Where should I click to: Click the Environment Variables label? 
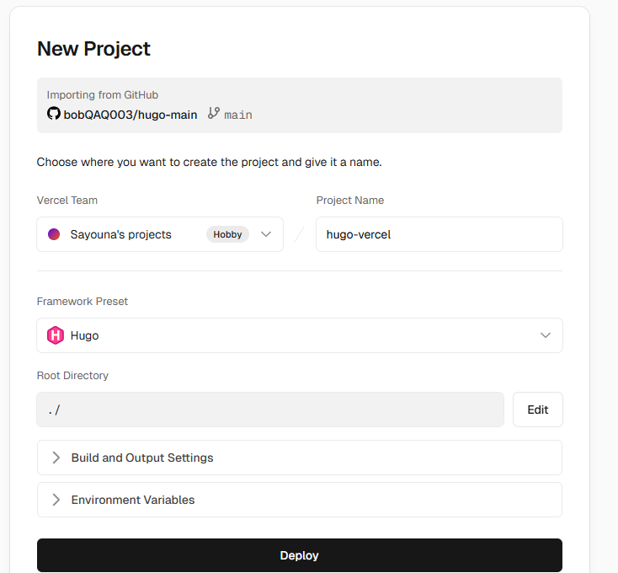click(133, 500)
